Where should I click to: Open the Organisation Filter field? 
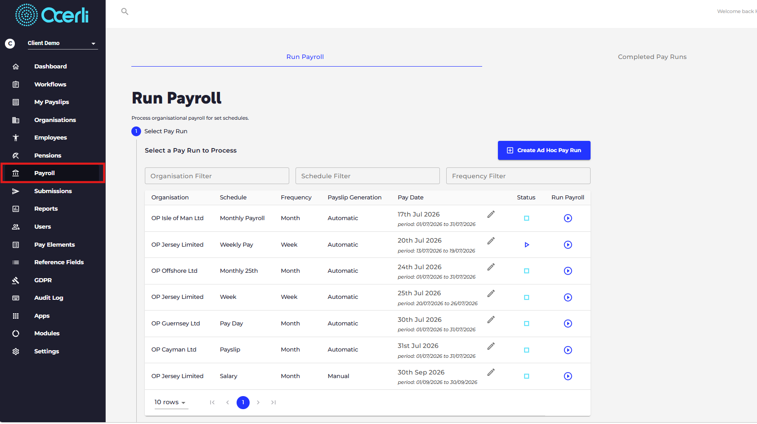pos(217,176)
